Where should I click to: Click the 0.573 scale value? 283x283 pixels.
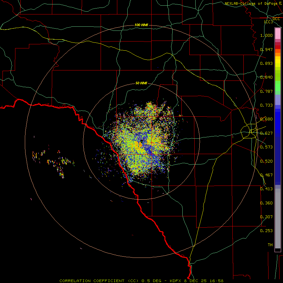(x=266, y=147)
